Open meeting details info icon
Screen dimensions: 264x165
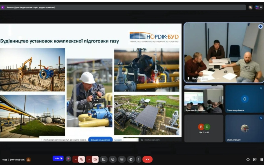coord(248,159)
